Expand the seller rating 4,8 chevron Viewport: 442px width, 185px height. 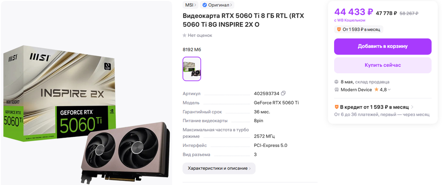click(389, 90)
